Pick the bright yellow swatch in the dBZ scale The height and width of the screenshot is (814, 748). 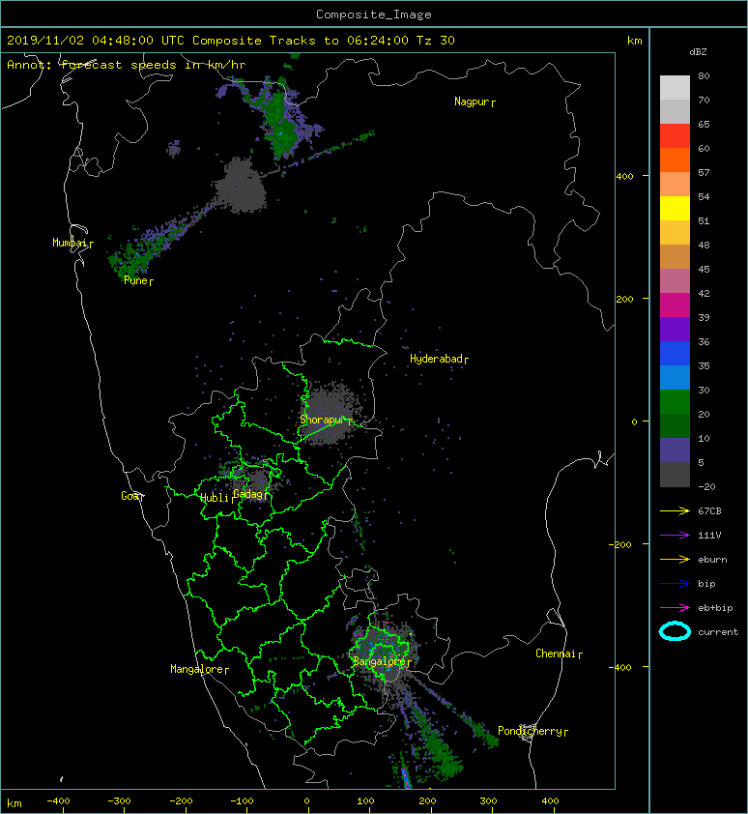[675, 209]
